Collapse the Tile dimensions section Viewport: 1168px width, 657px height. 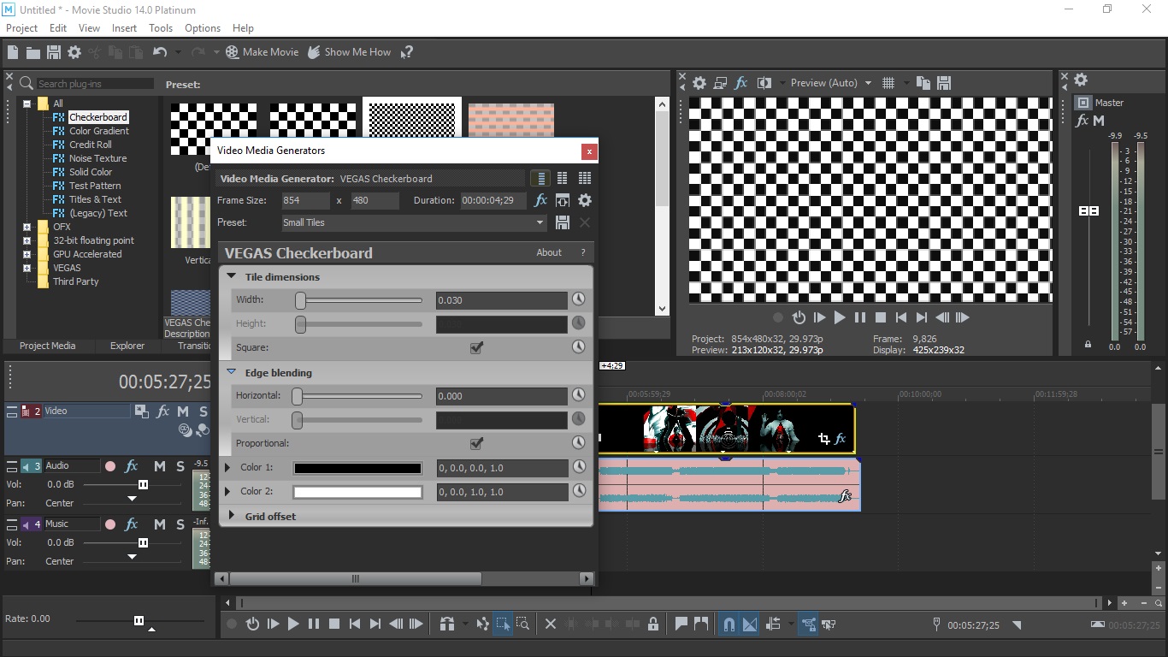pos(232,277)
